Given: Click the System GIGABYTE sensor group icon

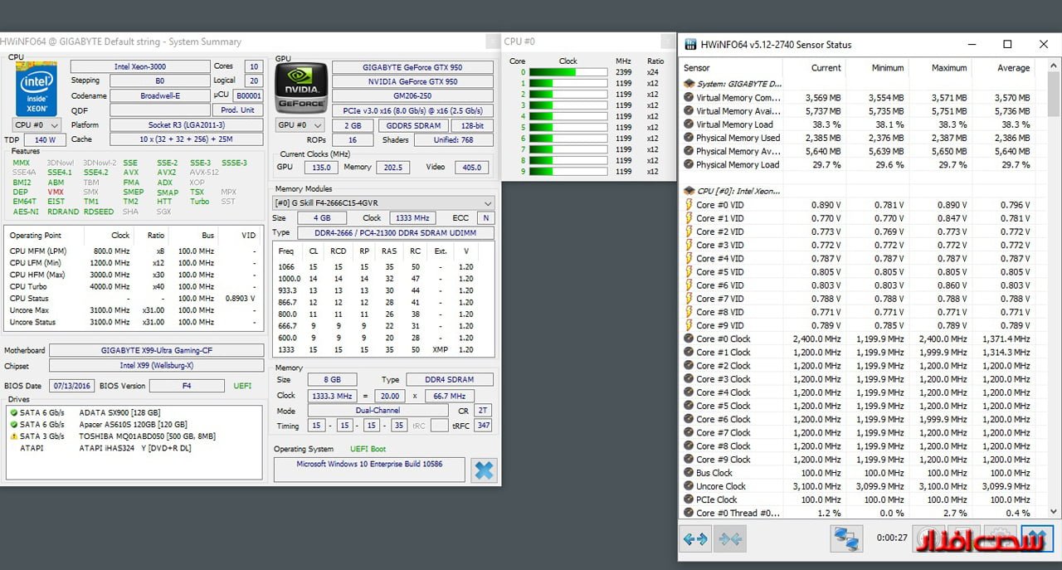Looking at the screenshot, I should [689, 84].
